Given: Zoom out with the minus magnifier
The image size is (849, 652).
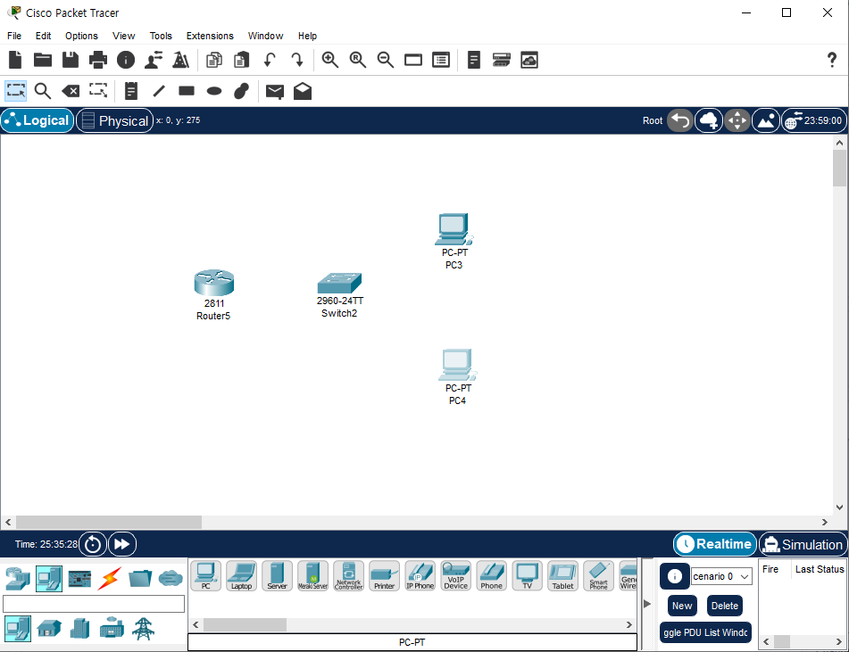Looking at the screenshot, I should click(385, 60).
